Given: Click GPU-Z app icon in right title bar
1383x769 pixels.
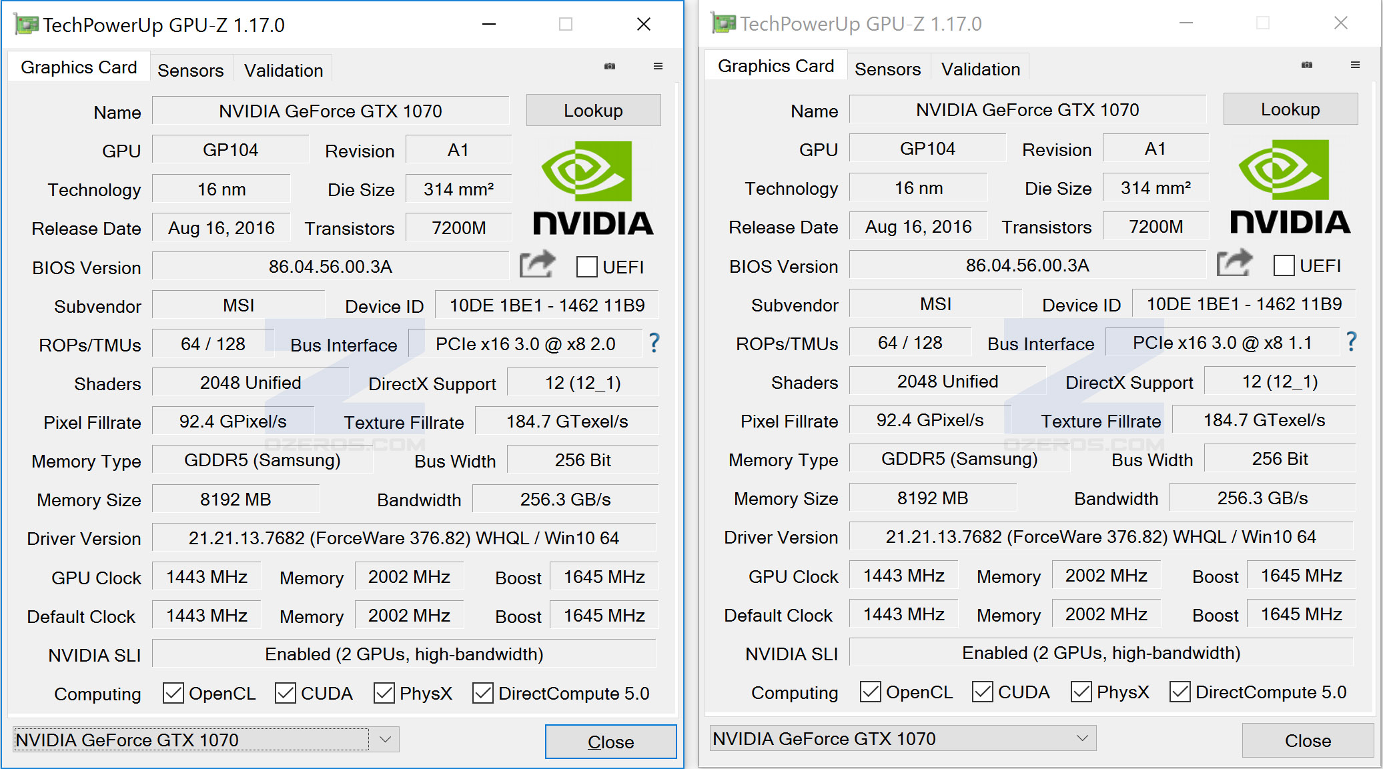Looking at the screenshot, I should 724,23.
